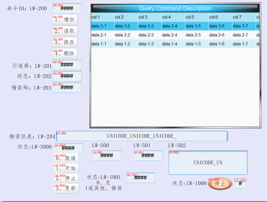Click the LW-200 command ID numeric field
Image resolution: width=267 pixels, height=202 pixels.
click(x=67, y=8)
